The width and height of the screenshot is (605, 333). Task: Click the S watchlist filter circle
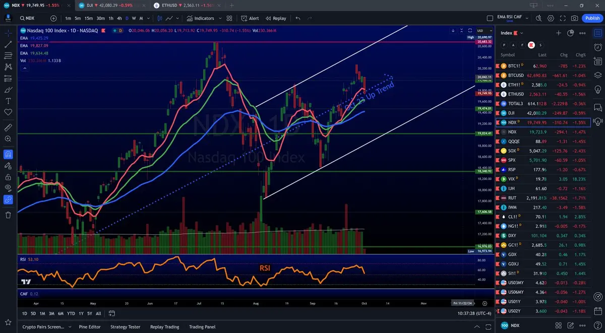click(540, 45)
